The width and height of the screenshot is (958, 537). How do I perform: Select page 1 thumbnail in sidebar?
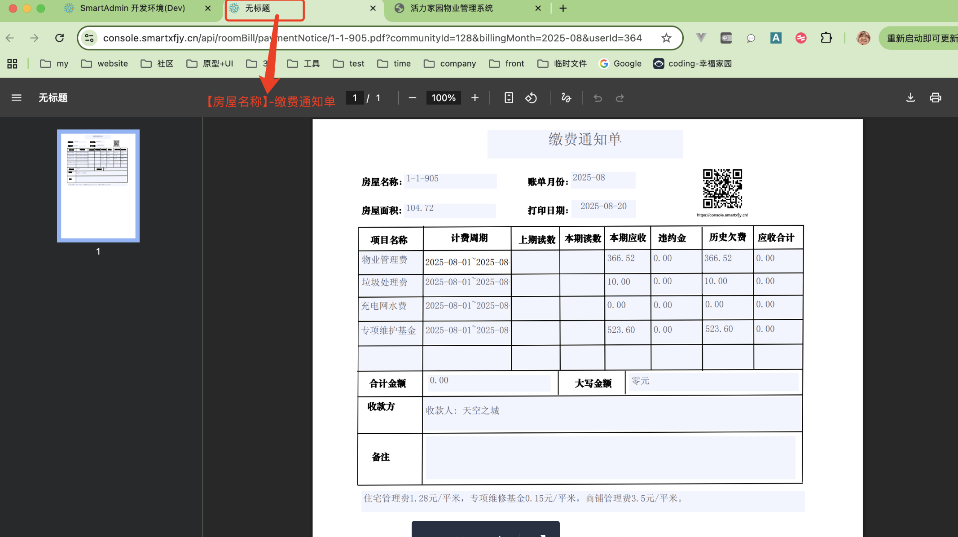coord(98,186)
